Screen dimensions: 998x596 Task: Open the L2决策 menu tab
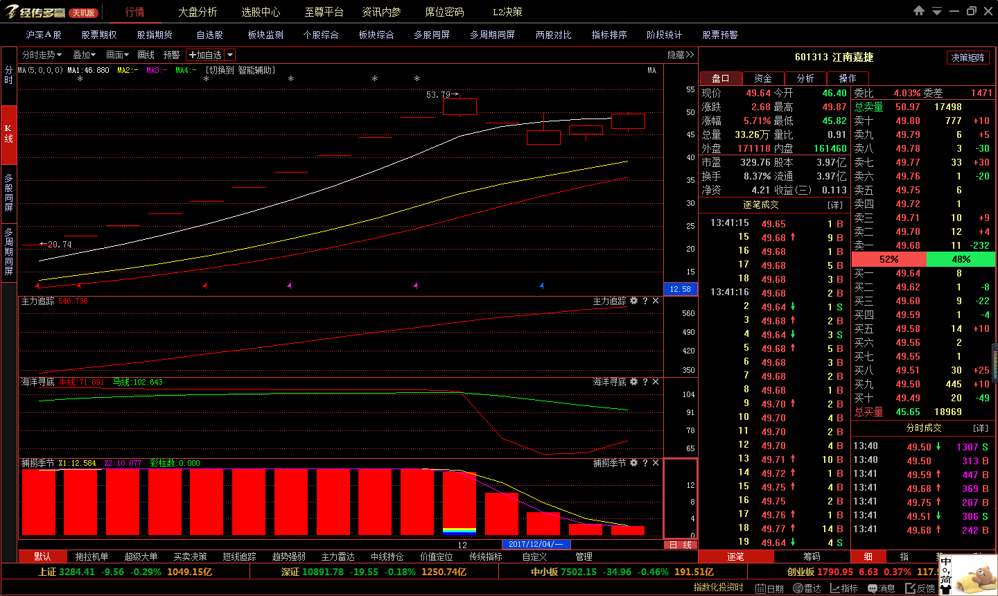507,12
